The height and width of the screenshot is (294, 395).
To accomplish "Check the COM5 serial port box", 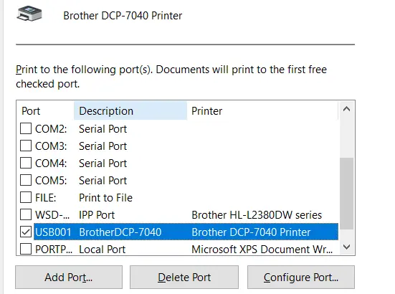I will [26, 180].
